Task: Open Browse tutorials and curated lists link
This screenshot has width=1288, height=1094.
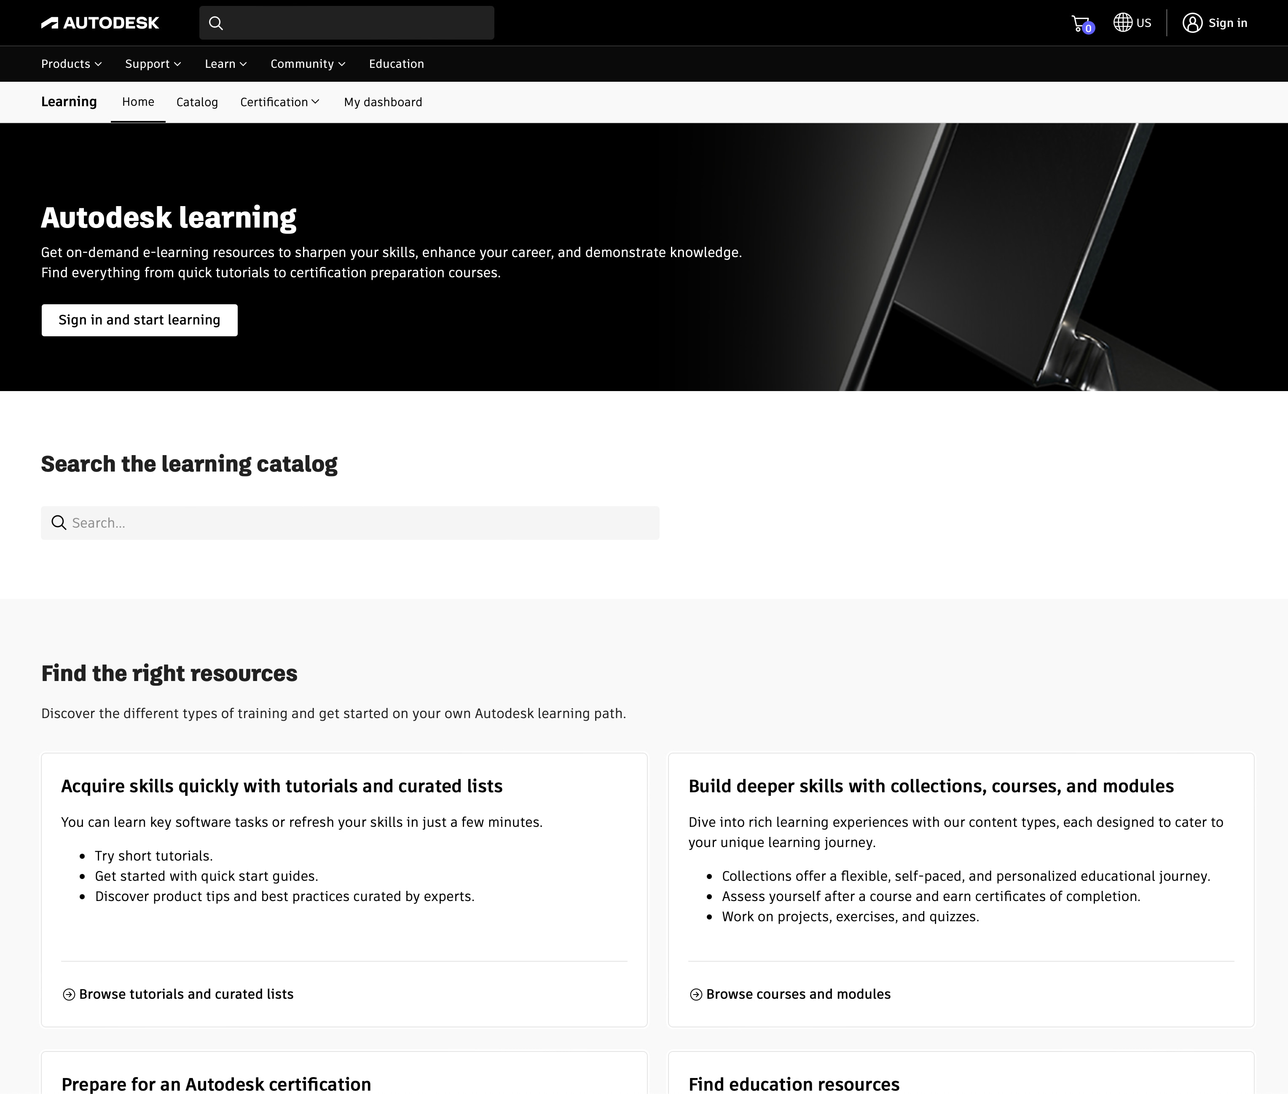Action: pyautogui.click(x=186, y=994)
